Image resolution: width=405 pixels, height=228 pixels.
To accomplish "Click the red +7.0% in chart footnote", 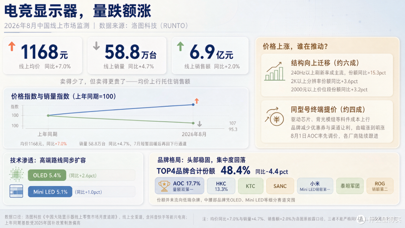I will point(61,144).
